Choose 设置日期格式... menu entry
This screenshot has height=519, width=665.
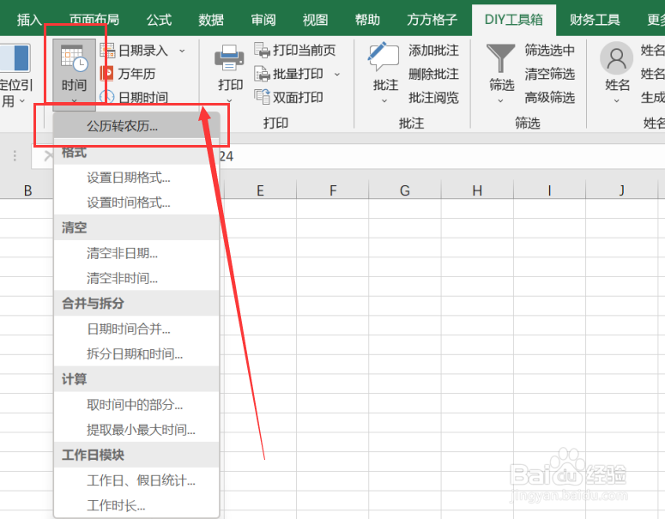[136, 178]
